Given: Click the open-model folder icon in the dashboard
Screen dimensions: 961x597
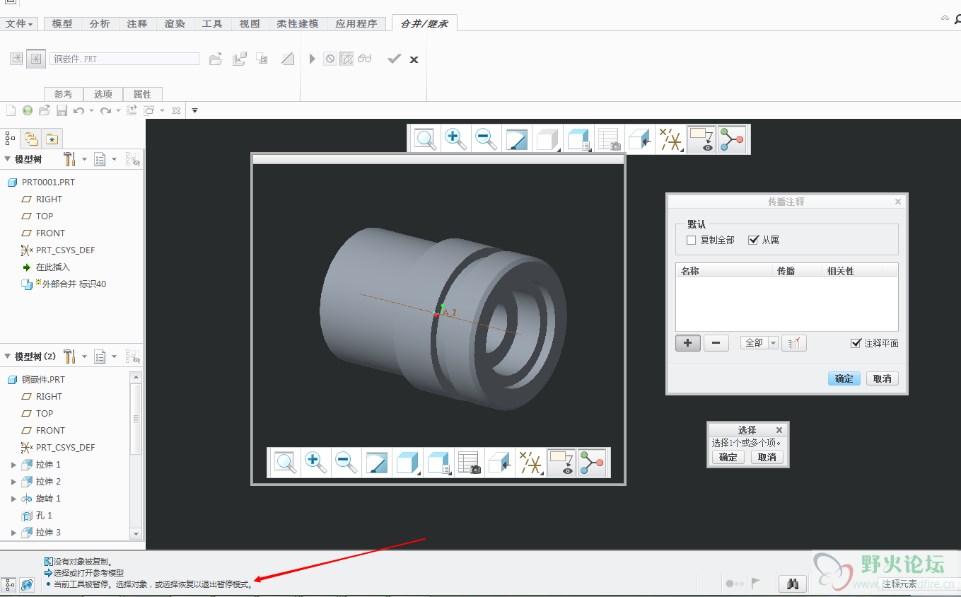Looking at the screenshot, I should 216,59.
